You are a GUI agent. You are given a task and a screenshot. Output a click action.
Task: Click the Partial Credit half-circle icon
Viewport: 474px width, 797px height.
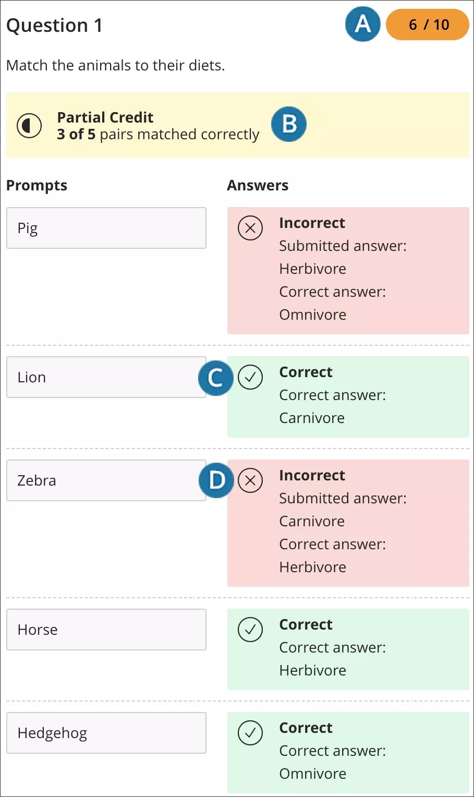pos(30,125)
